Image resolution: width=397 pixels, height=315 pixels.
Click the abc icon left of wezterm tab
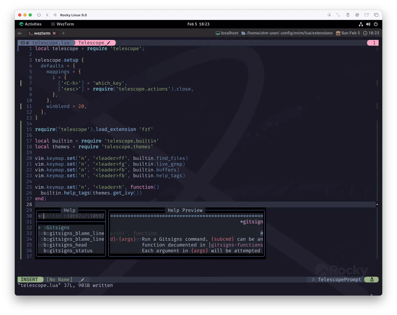tap(20, 33)
